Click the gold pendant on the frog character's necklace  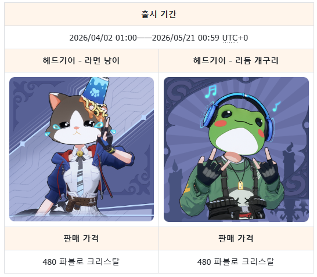point(240,185)
